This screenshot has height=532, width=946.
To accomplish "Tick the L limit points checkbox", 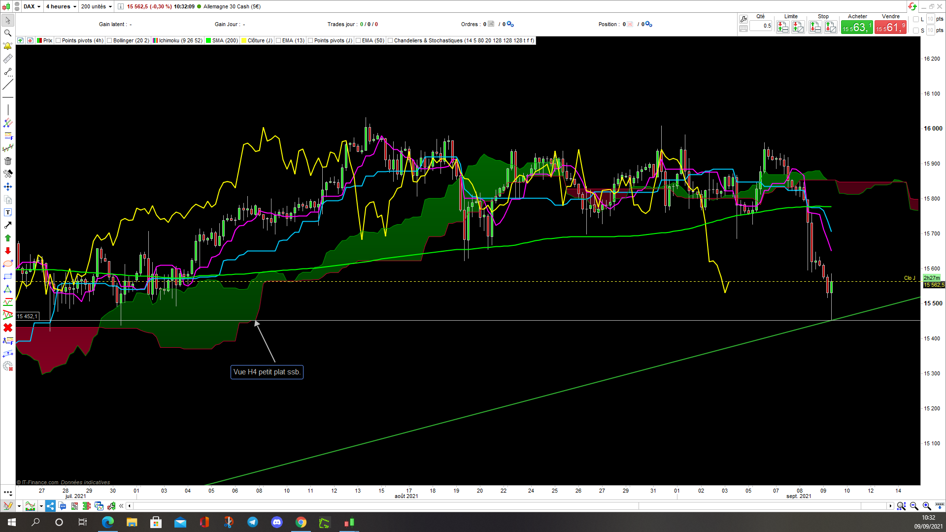I will pyautogui.click(x=916, y=19).
